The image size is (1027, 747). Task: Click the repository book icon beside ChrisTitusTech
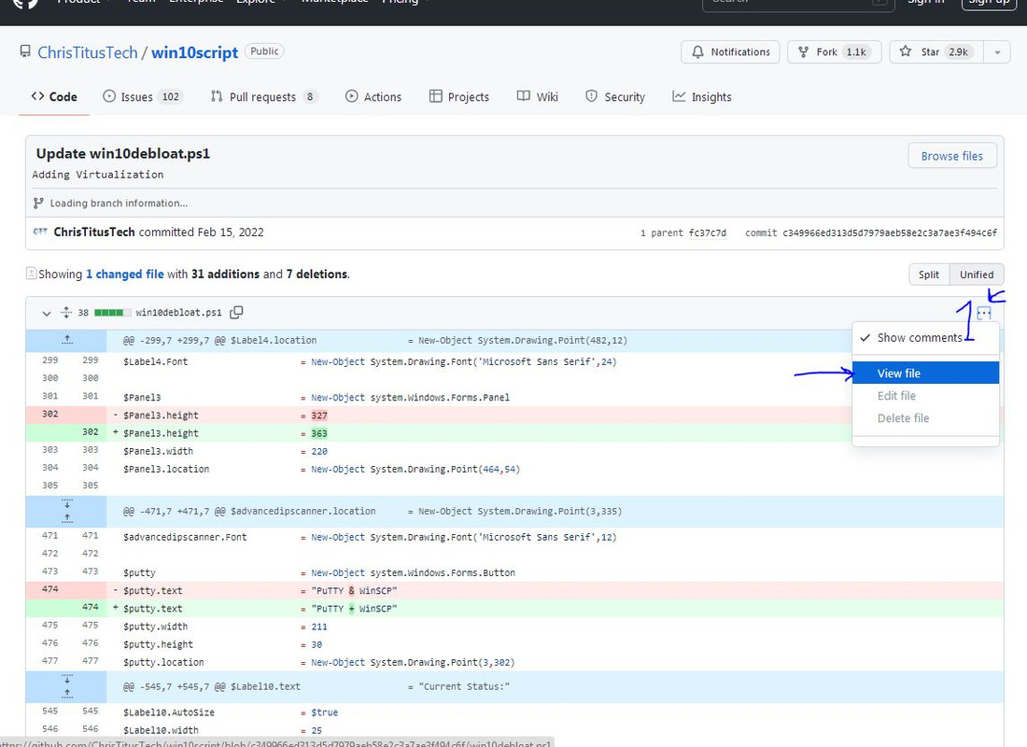[25, 51]
